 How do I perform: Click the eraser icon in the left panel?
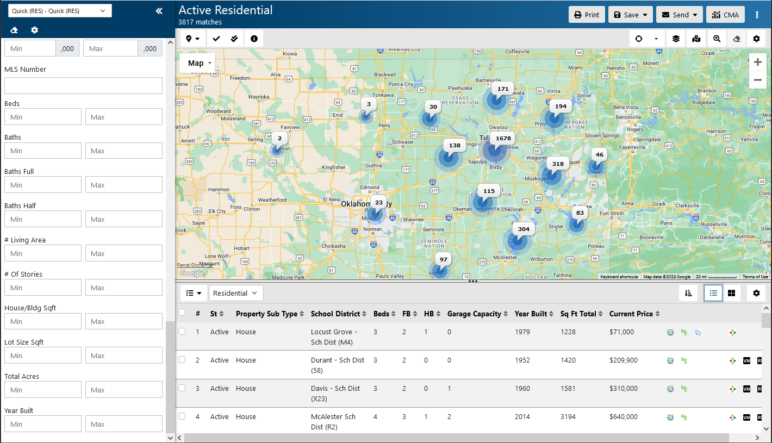[15, 30]
